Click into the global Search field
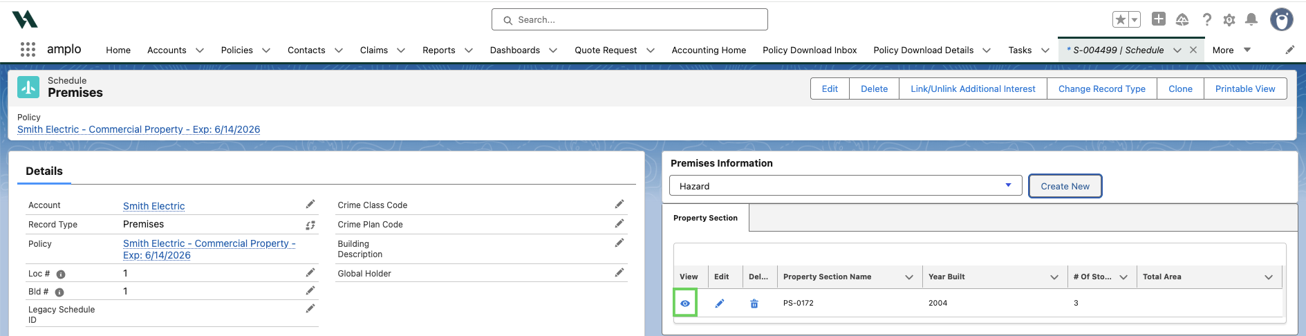Screen dimensions: 1306x336 point(629,19)
